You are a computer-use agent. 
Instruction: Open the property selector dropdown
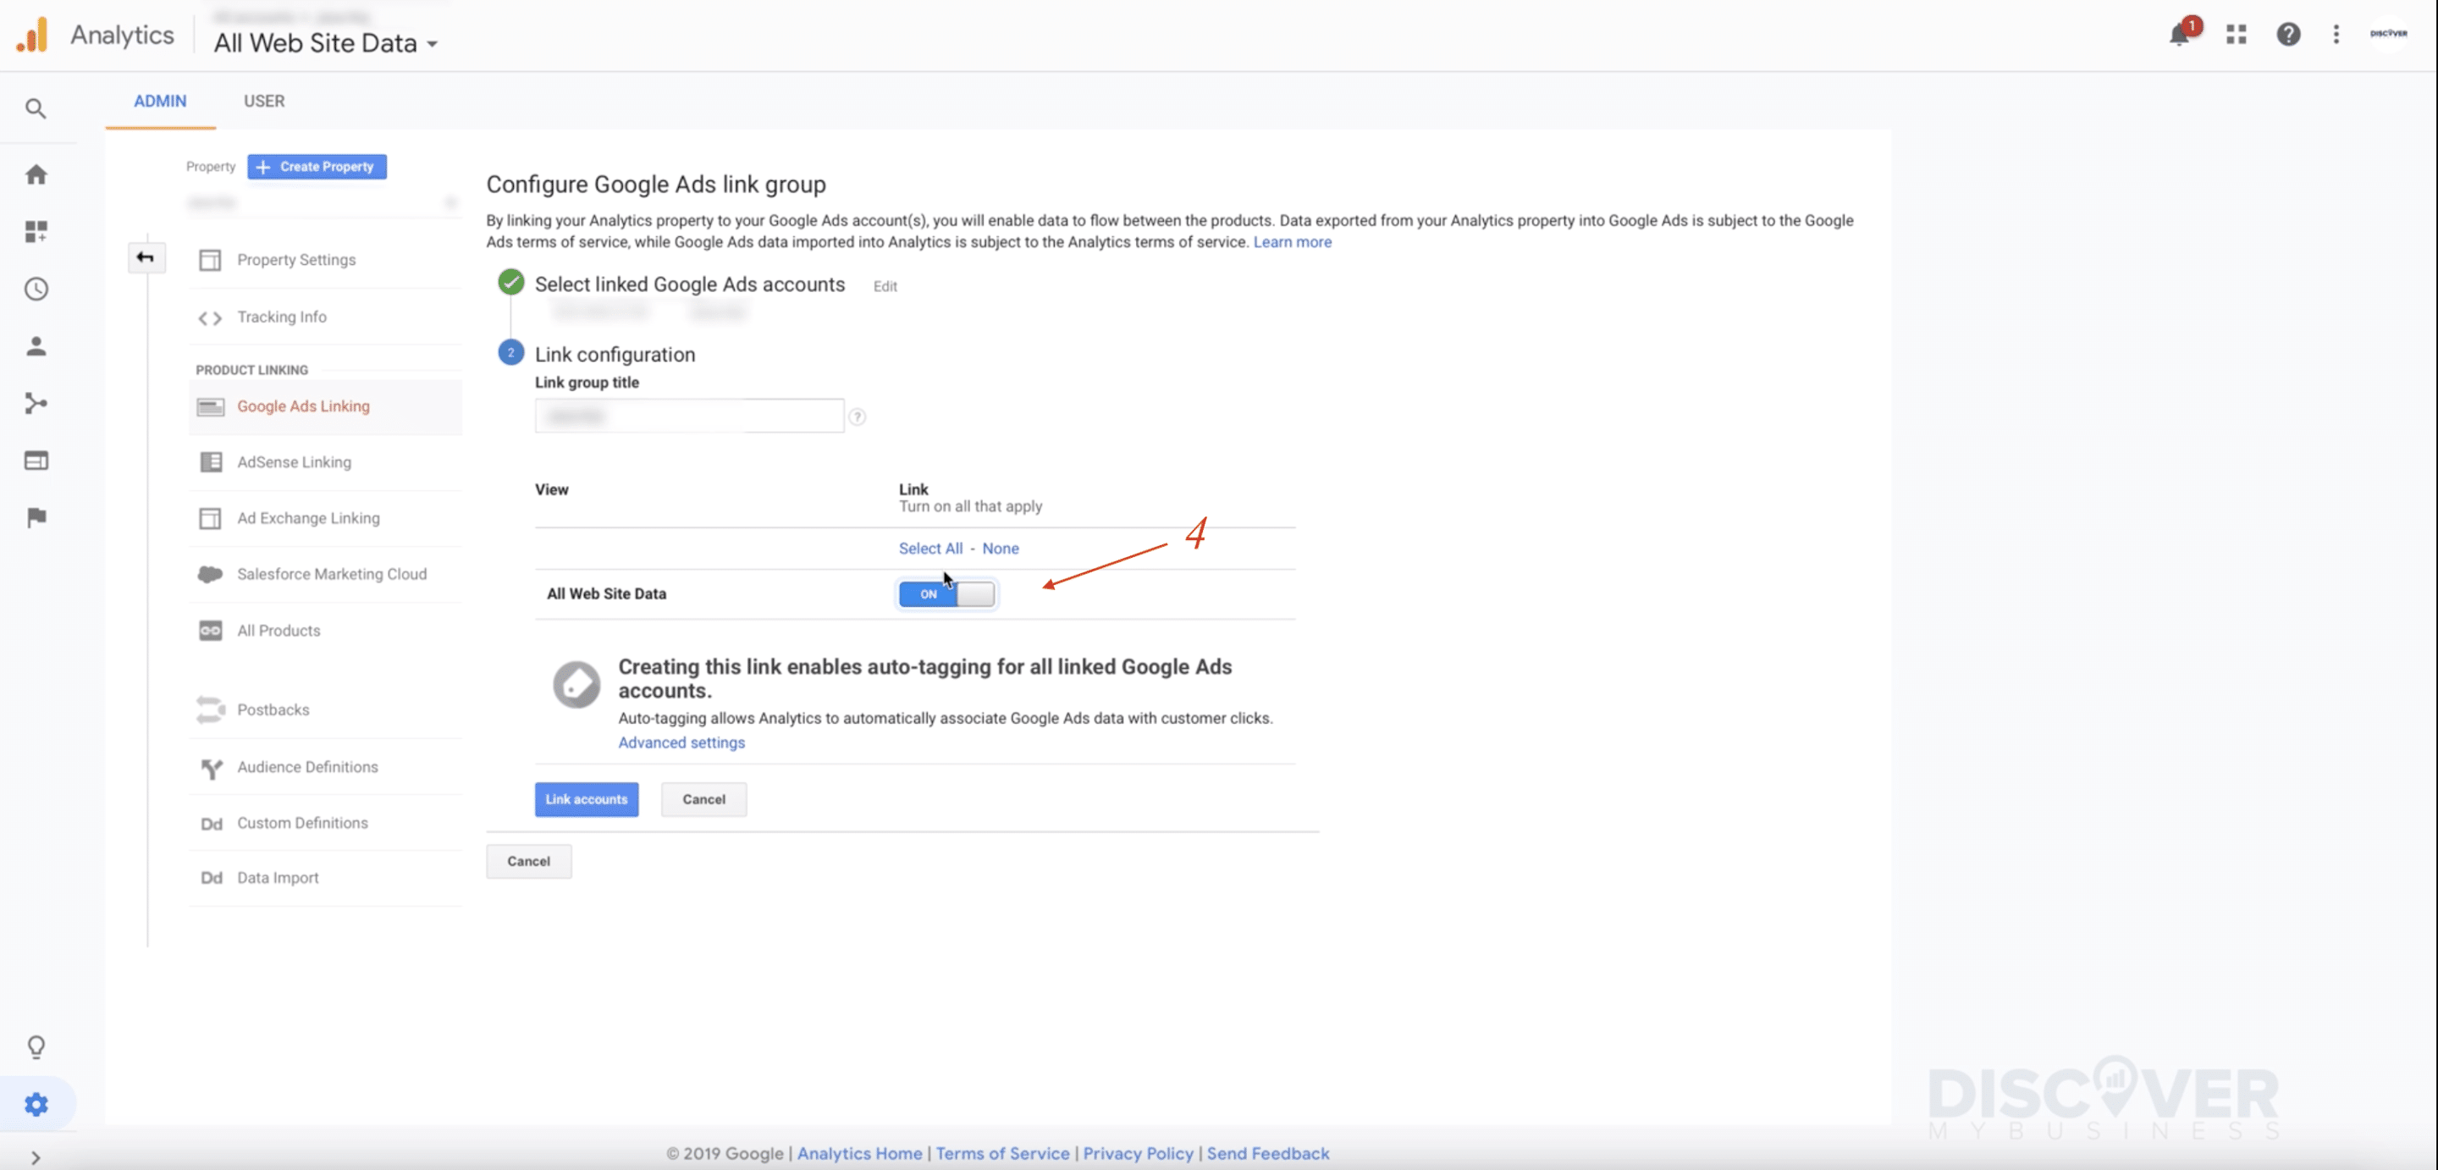click(x=322, y=202)
